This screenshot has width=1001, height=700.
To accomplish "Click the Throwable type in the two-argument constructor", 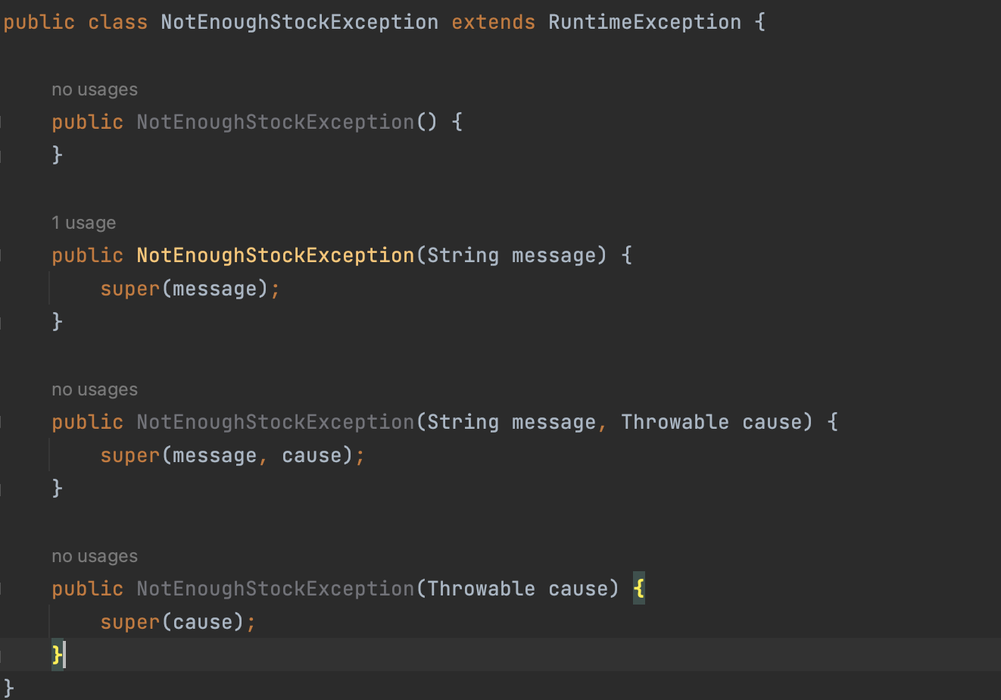I will [x=675, y=422].
